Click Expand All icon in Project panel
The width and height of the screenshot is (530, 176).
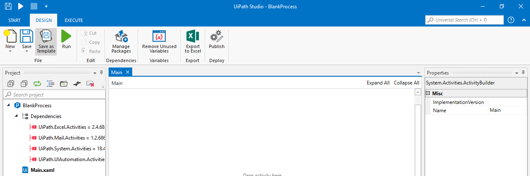[x=11, y=84]
